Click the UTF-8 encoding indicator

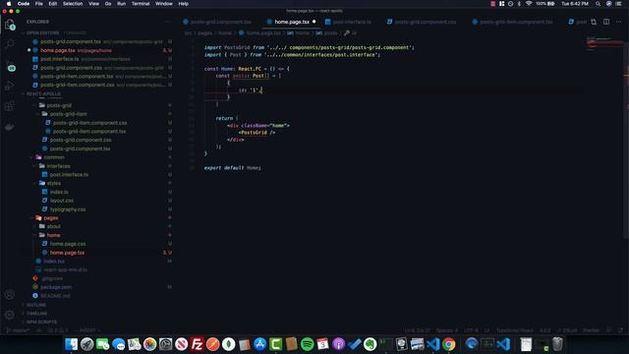[471, 330]
